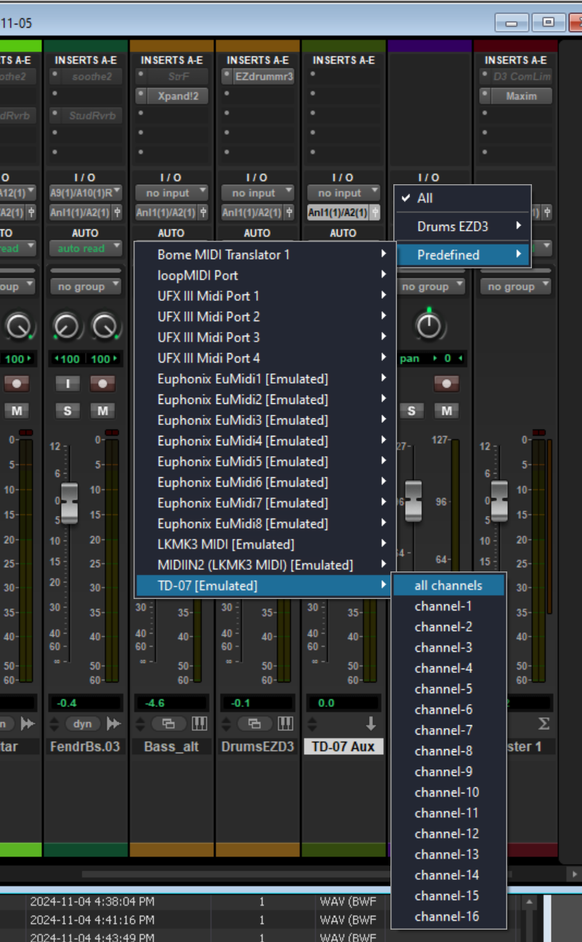
Task: Open the auto read automation mode selector
Action: (86, 248)
